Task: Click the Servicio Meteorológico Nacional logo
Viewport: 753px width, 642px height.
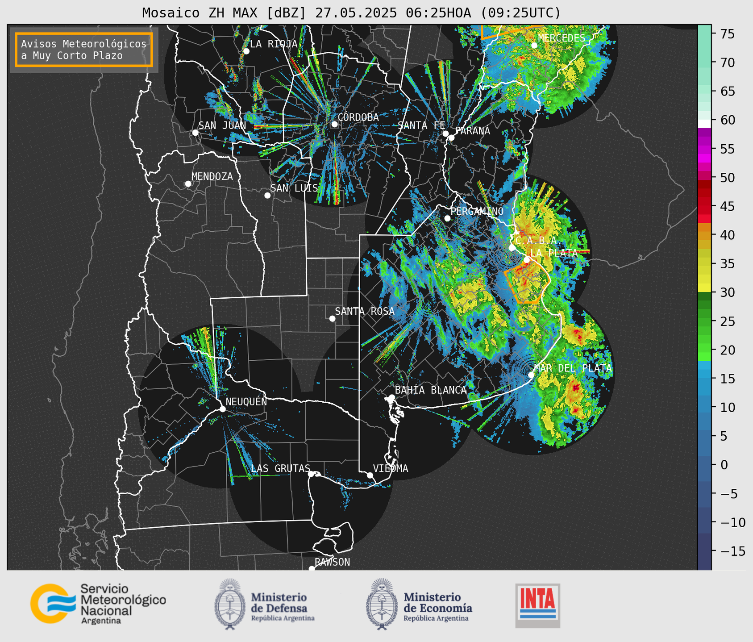Action: (98, 604)
